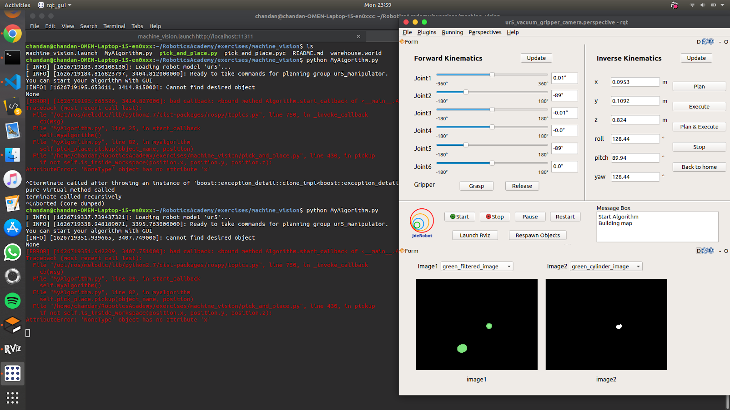Launch Visual Studio Code from dock
This screenshot has height=410, width=730.
(12, 82)
